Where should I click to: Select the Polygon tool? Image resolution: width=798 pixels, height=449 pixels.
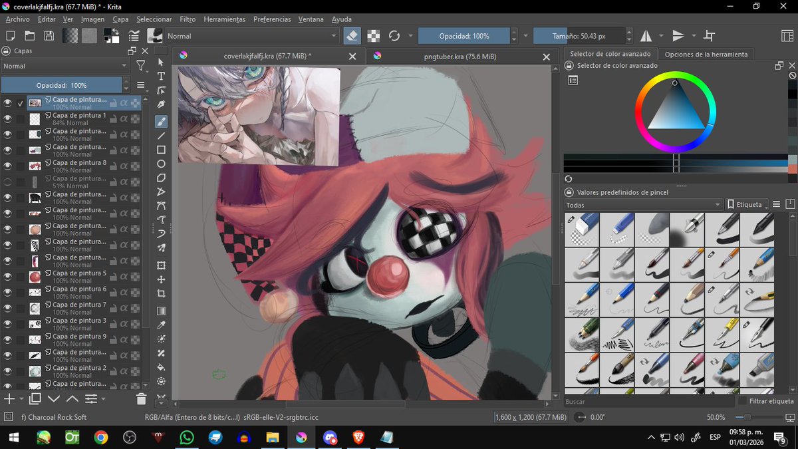pyautogui.click(x=161, y=178)
